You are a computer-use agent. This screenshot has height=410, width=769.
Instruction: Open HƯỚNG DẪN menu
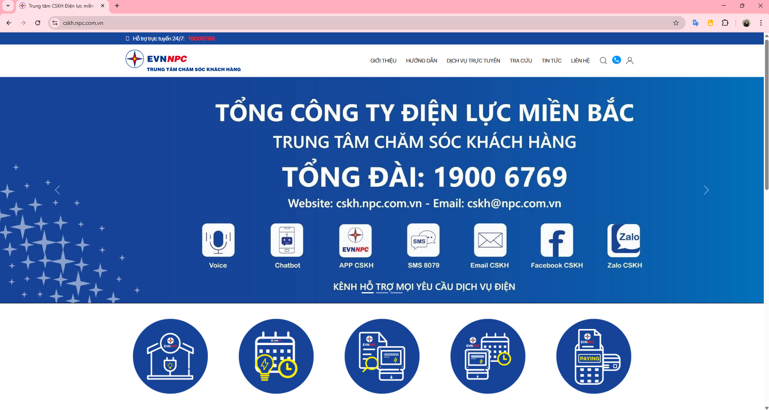(x=421, y=61)
